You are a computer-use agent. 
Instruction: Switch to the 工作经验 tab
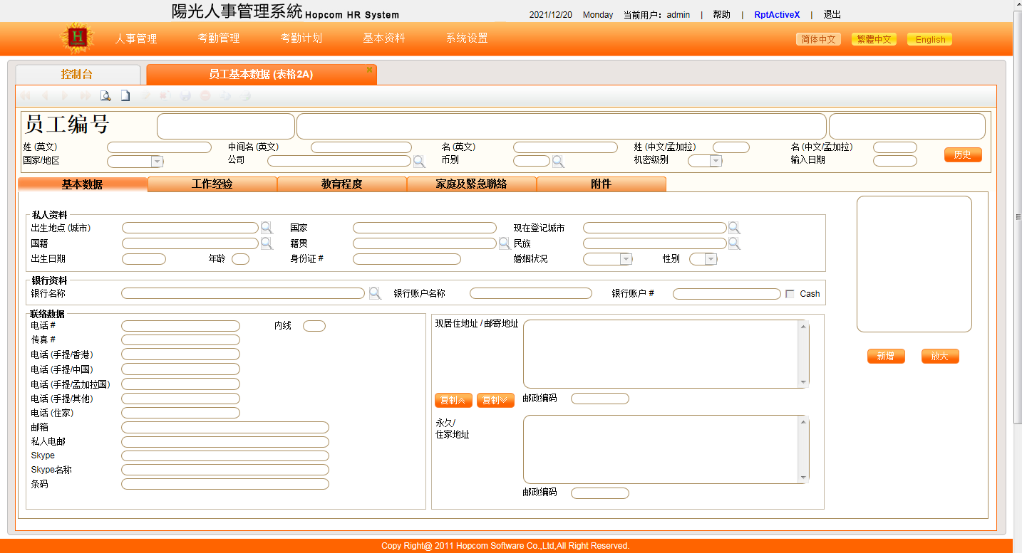[x=212, y=184]
